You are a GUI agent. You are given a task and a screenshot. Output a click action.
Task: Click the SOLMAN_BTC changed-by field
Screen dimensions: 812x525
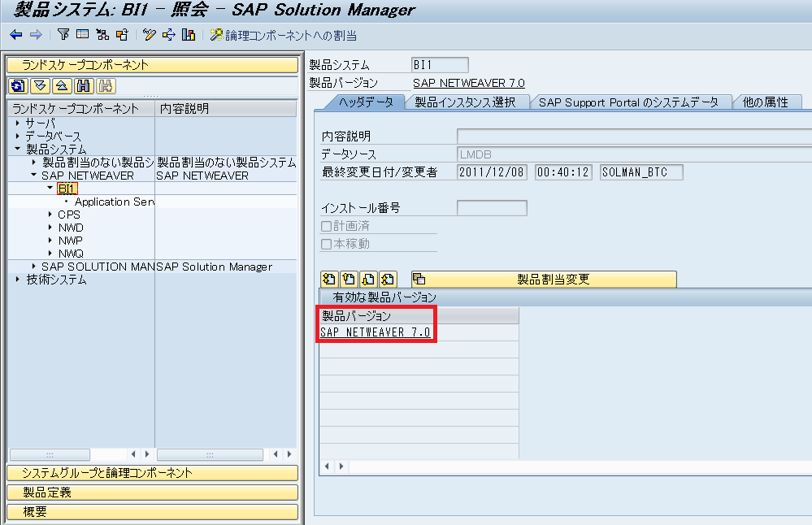(641, 172)
